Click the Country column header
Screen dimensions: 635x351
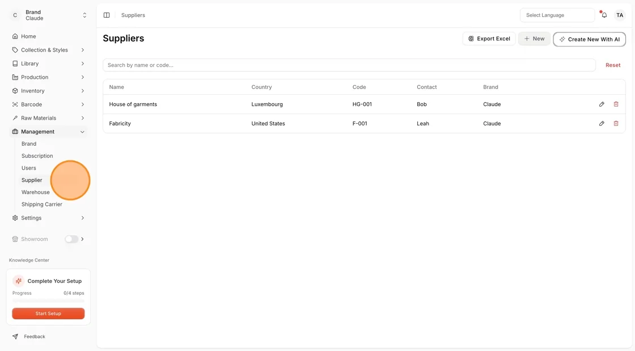[261, 87]
